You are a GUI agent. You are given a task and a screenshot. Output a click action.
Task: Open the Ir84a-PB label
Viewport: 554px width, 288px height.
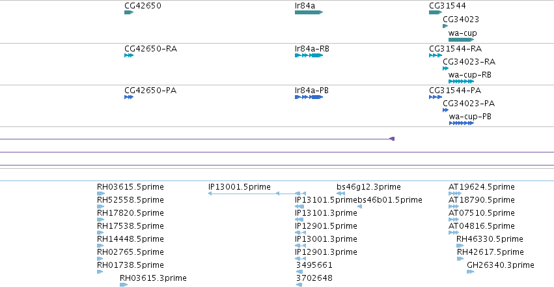tap(312, 90)
